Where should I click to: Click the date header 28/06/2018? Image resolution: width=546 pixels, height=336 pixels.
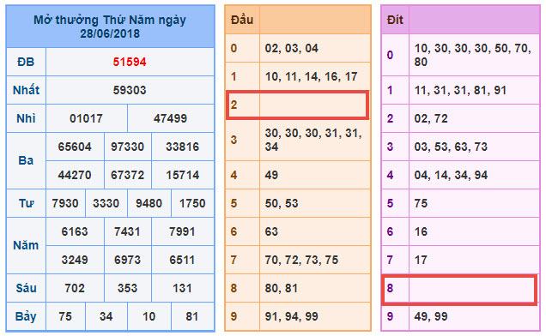[110, 33]
